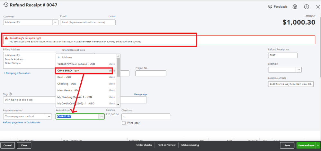Expand Shipping information link
The width and height of the screenshot is (321, 151).
pos(17,73)
